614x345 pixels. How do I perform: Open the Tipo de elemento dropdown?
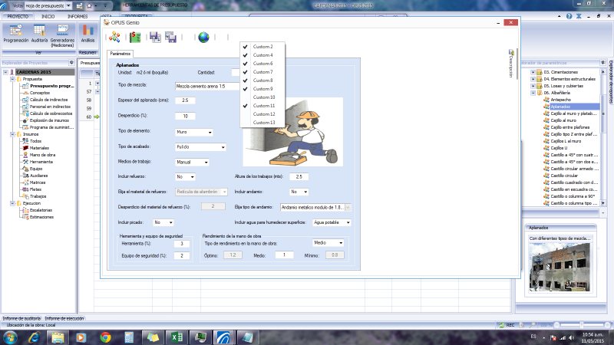pos(193,132)
